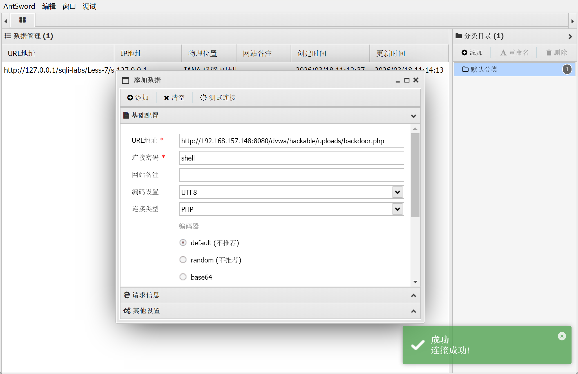578x374 pixels.
Task: Click the 删除 category button
Action: click(557, 53)
